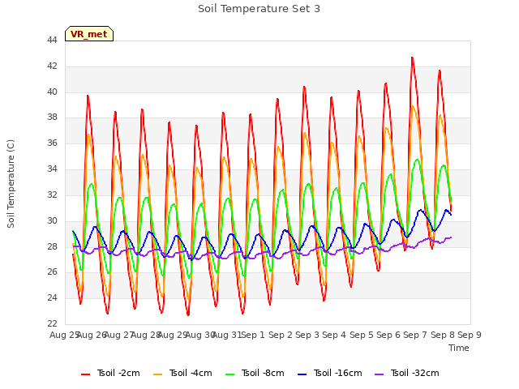This screenshot has width=519, height=389.
Task: Click the Sep 2 x-axis label
Action: (281, 335)
